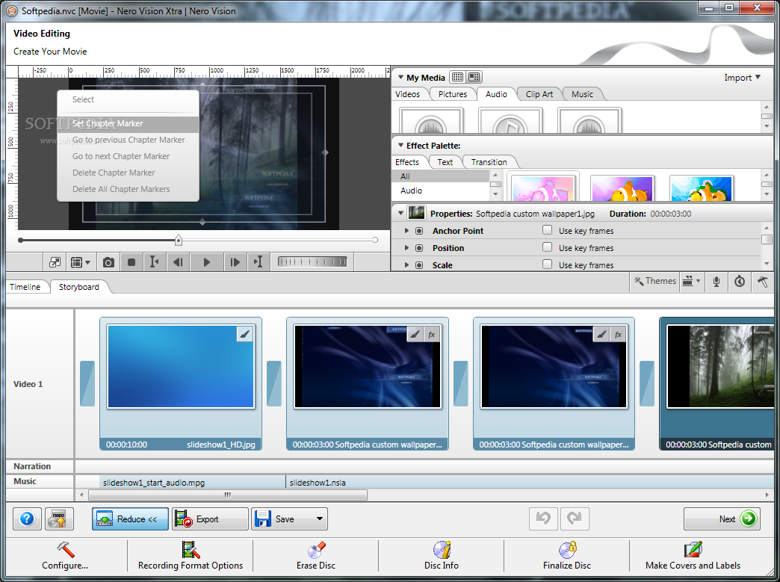Switch My Media to small thumbnail view

(x=457, y=77)
